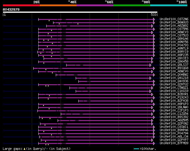
Task: Click UniRef100_B9IQG8 label
Action: point(174,68)
